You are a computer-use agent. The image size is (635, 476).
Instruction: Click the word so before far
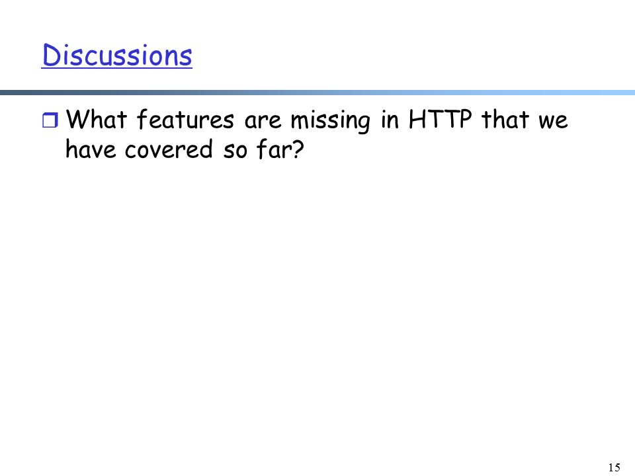tap(235, 151)
